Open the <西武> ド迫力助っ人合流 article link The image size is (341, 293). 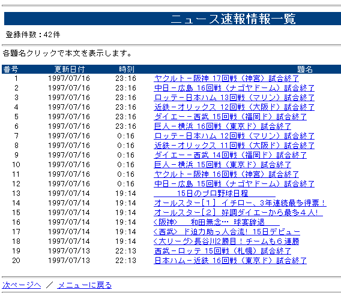click(227, 231)
